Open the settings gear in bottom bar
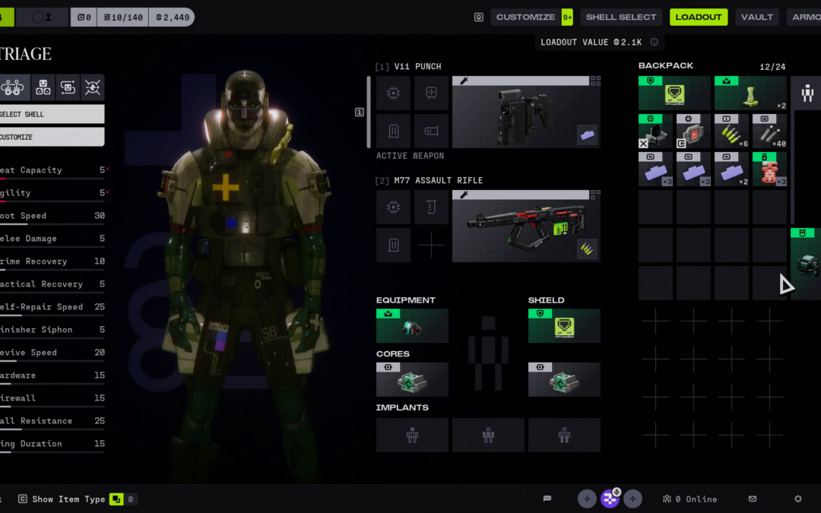This screenshot has width=821, height=513. [797, 499]
